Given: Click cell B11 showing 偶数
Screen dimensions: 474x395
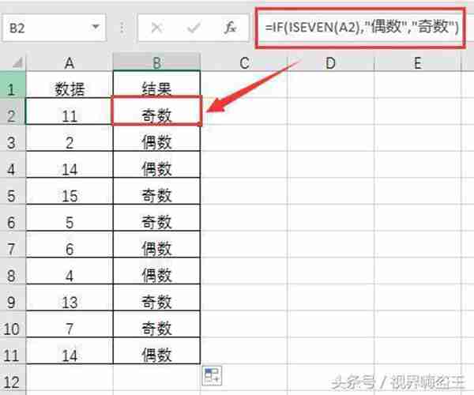Looking at the screenshot, I should (x=156, y=351).
